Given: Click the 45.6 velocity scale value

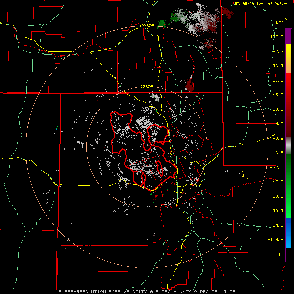Looking at the screenshot, I should [278, 95].
